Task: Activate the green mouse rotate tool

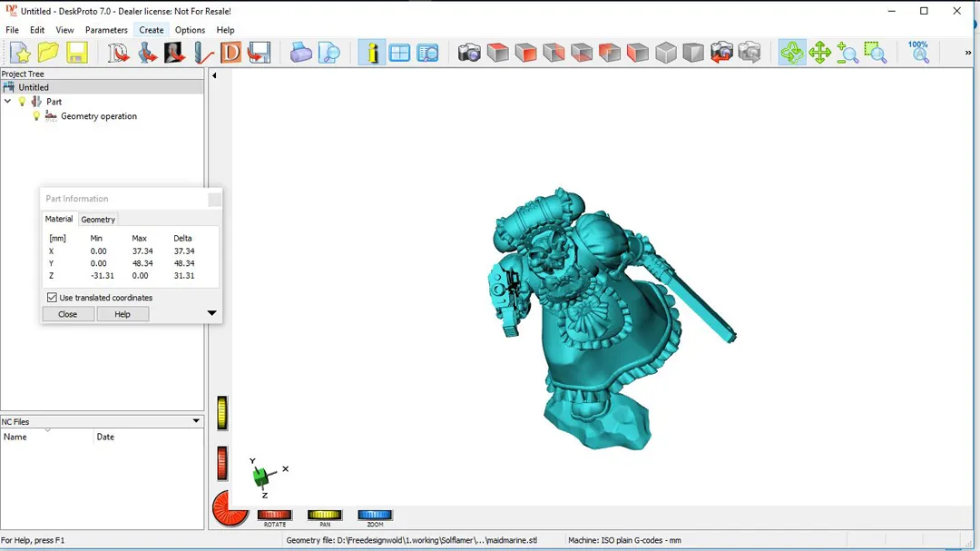Action: coord(792,53)
